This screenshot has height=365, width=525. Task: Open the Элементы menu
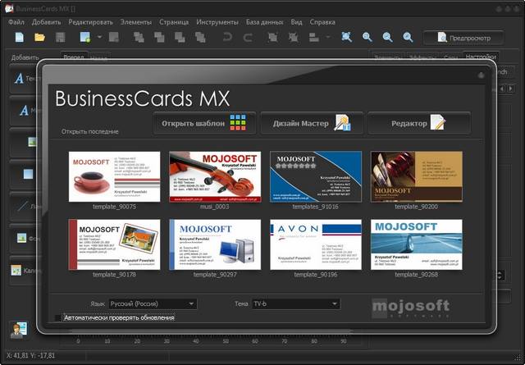pyautogui.click(x=136, y=22)
